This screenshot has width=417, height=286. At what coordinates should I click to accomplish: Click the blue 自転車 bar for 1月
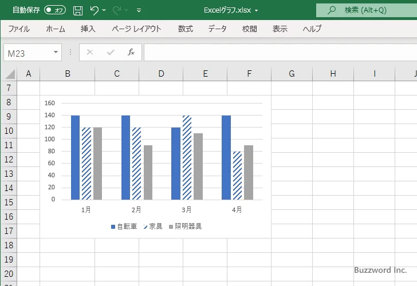[x=75, y=157]
